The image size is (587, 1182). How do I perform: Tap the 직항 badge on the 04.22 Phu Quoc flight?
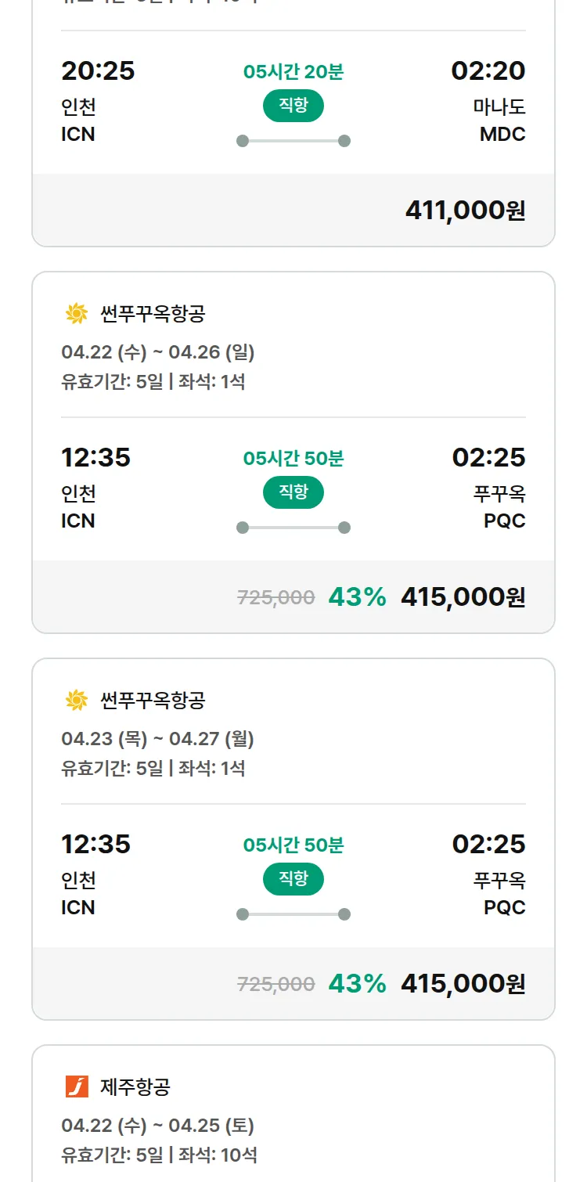click(x=293, y=492)
